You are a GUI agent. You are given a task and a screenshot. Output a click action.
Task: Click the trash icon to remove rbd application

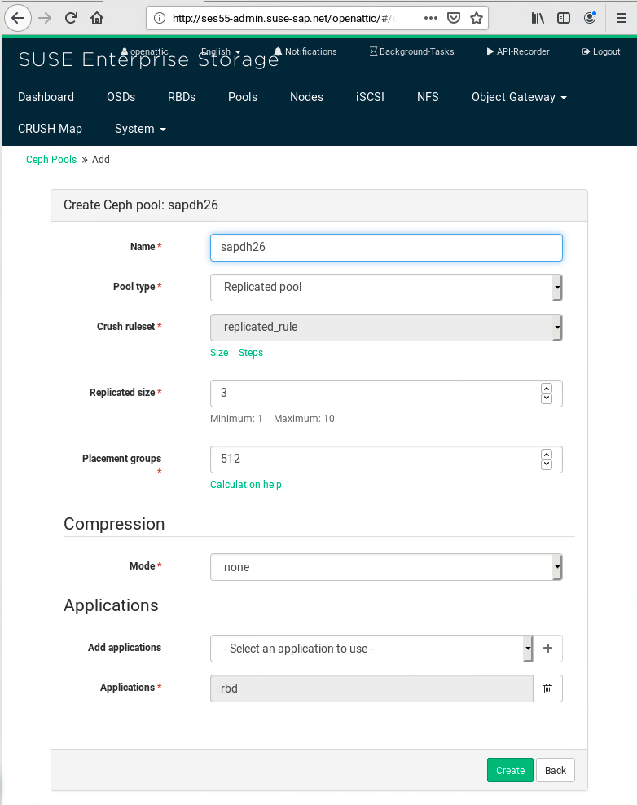coord(547,688)
